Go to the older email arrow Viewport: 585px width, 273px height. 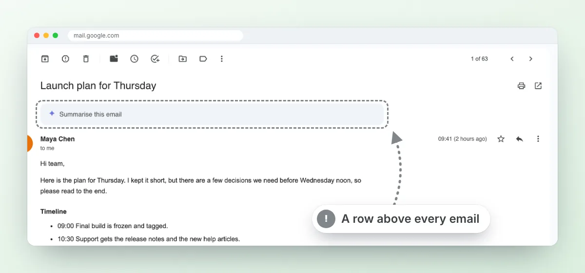(531, 59)
